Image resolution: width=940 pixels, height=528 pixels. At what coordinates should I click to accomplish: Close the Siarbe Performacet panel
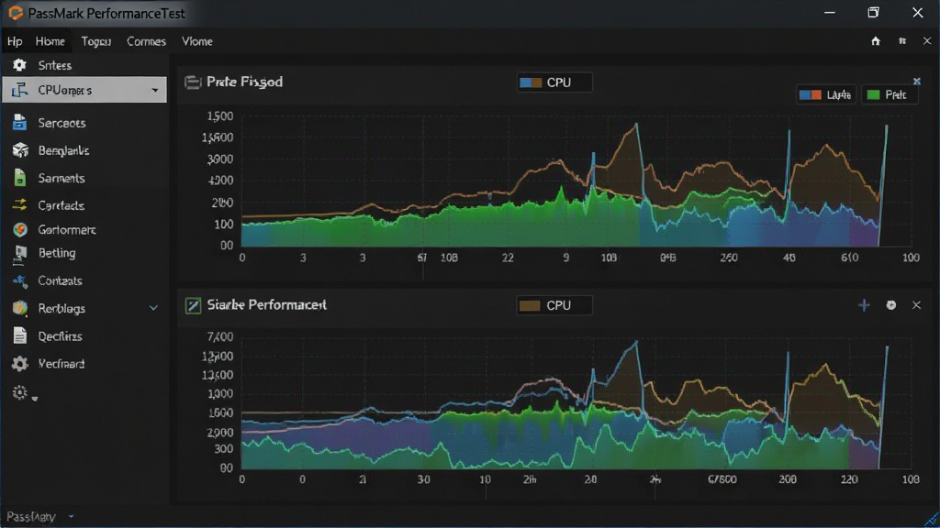point(917,305)
